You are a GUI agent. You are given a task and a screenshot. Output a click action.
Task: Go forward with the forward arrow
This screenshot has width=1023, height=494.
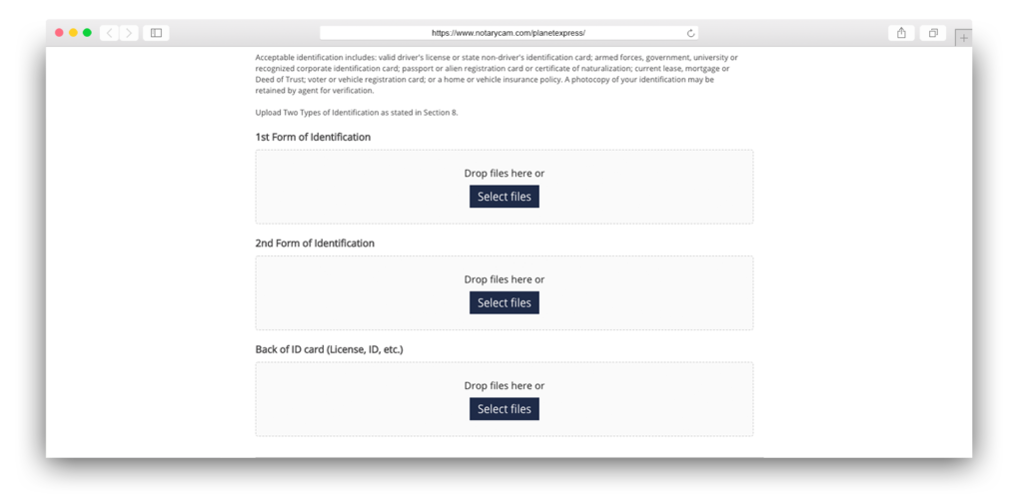click(129, 33)
